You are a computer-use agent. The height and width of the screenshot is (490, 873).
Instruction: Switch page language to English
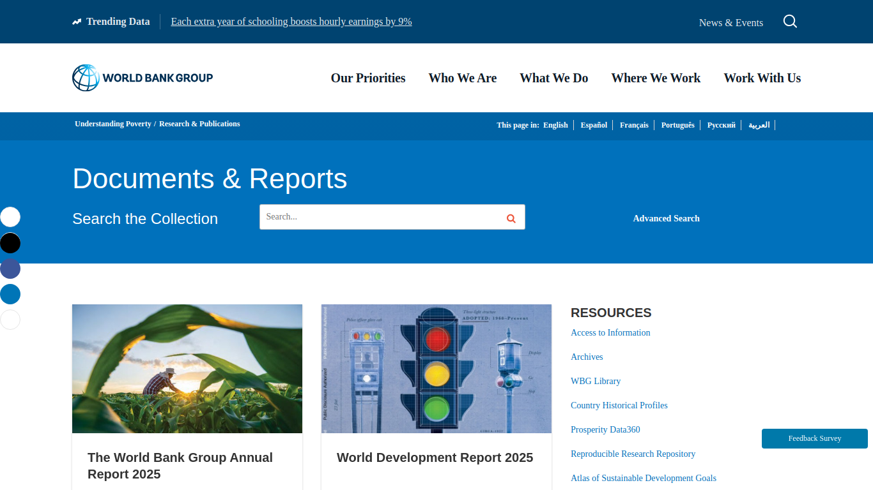(555, 125)
